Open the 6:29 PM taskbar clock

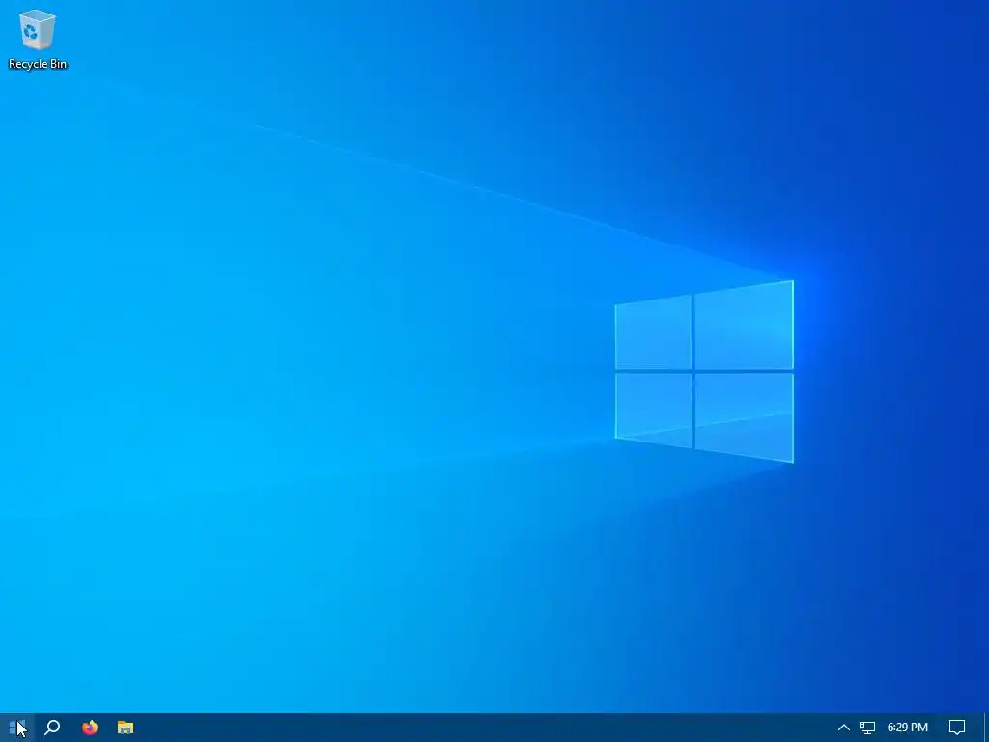click(x=907, y=728)
